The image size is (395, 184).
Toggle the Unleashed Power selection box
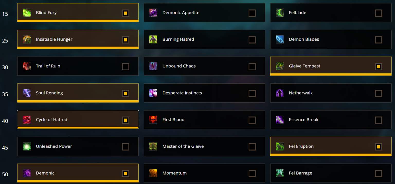125,146
